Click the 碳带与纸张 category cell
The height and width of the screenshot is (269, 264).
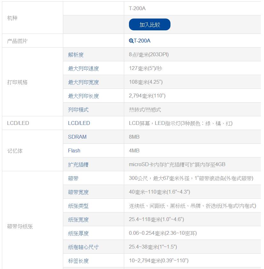(x=20, y=227)
